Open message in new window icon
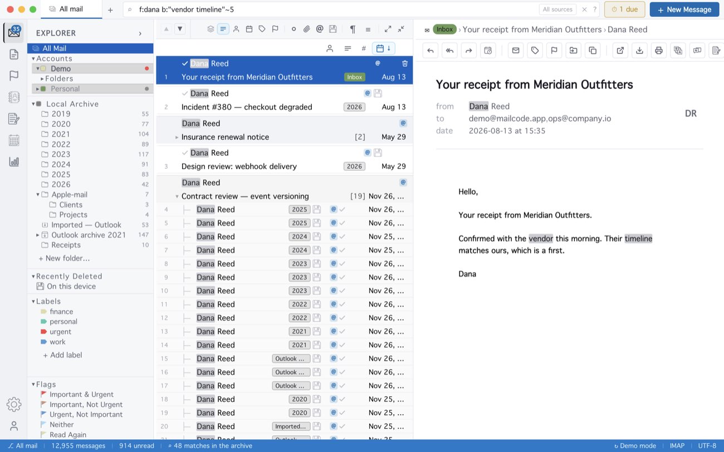The width and height of the screenshot is (724, 452). pos(620,51)
